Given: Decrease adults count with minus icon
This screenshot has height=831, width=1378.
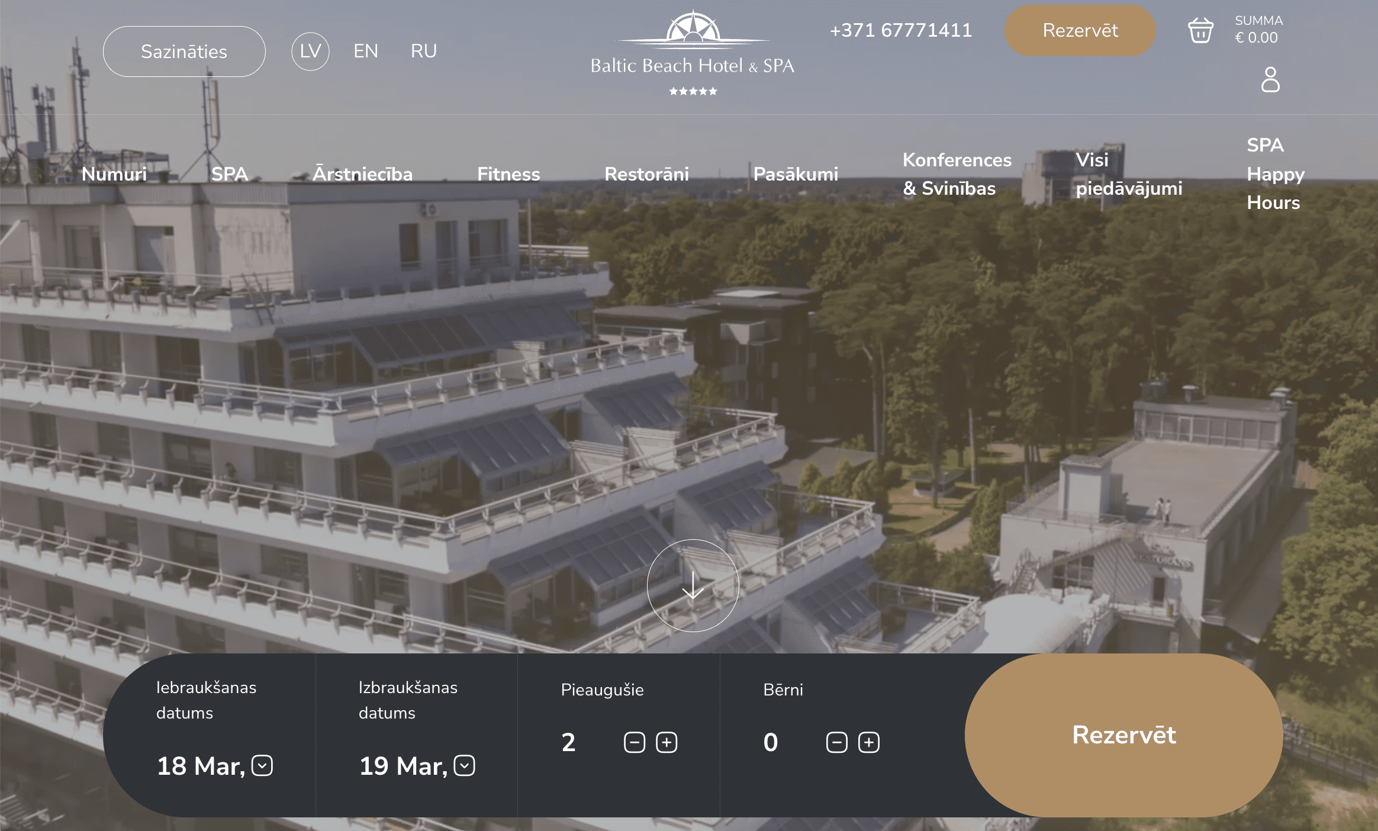Looking at the screenshot, I should [x=635, y=742].
